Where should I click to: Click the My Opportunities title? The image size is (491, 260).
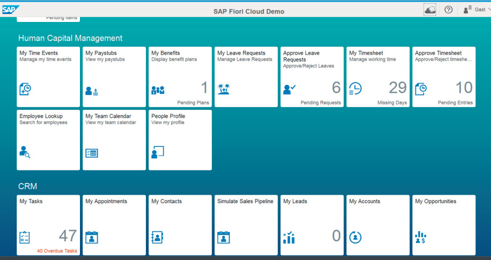click(436, 201)
